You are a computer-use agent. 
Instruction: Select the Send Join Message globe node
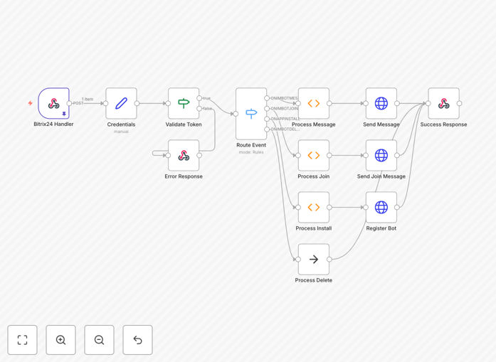381,155
